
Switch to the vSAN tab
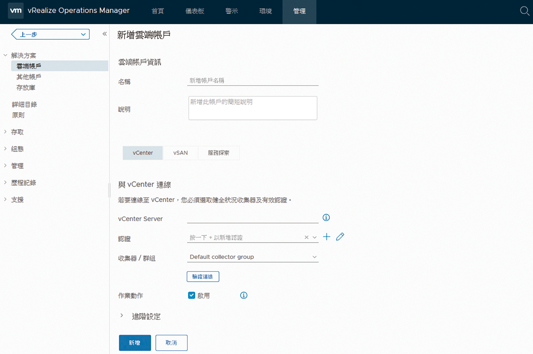coord(181,153)
